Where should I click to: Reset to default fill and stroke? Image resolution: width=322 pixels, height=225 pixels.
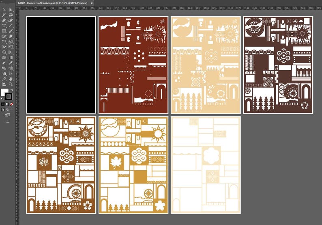2,99
